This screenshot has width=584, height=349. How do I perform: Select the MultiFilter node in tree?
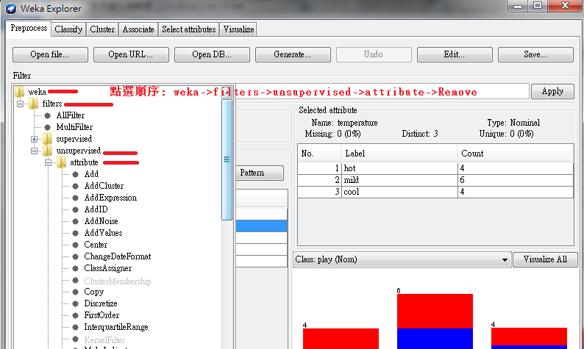click(74, 127)
